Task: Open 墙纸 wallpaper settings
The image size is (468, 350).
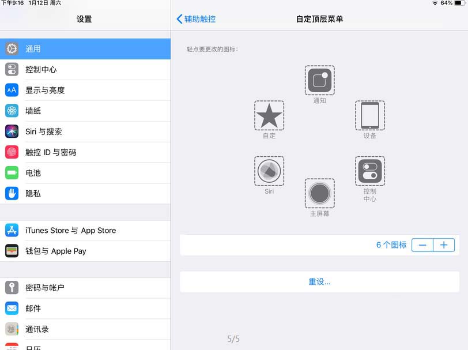Action: 85,111
